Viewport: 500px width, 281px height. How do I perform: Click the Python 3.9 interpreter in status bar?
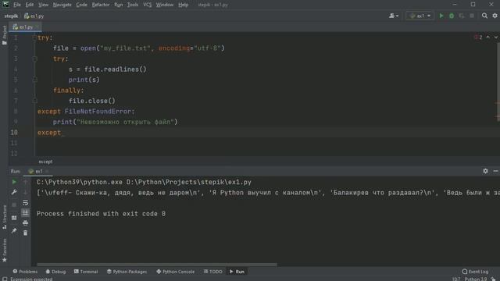[x=475, y=279]
